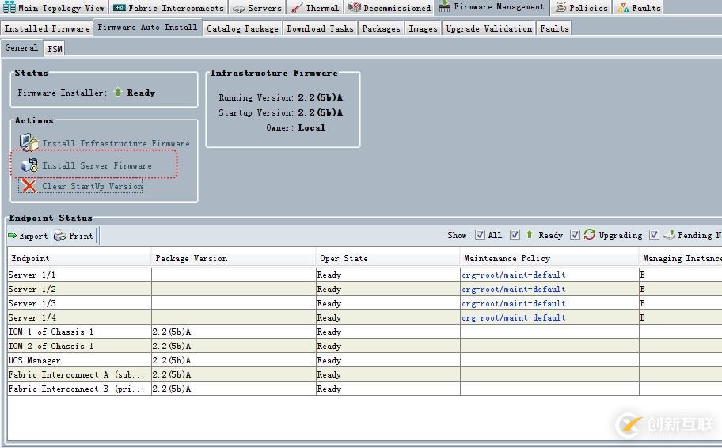
Task: Click the Servers tab icon
Action: click(x=238, y=8)
